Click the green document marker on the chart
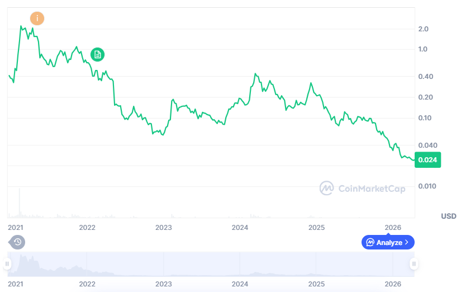Image resolution: width=461 pixels, height=292 pixels. click(x=97, y=54)
